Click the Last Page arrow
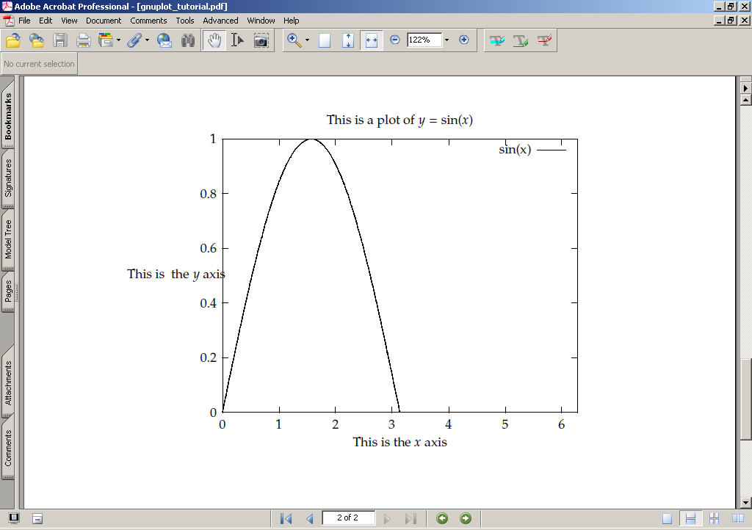Screen dimensions: 752x530 (x=410, y=518)
